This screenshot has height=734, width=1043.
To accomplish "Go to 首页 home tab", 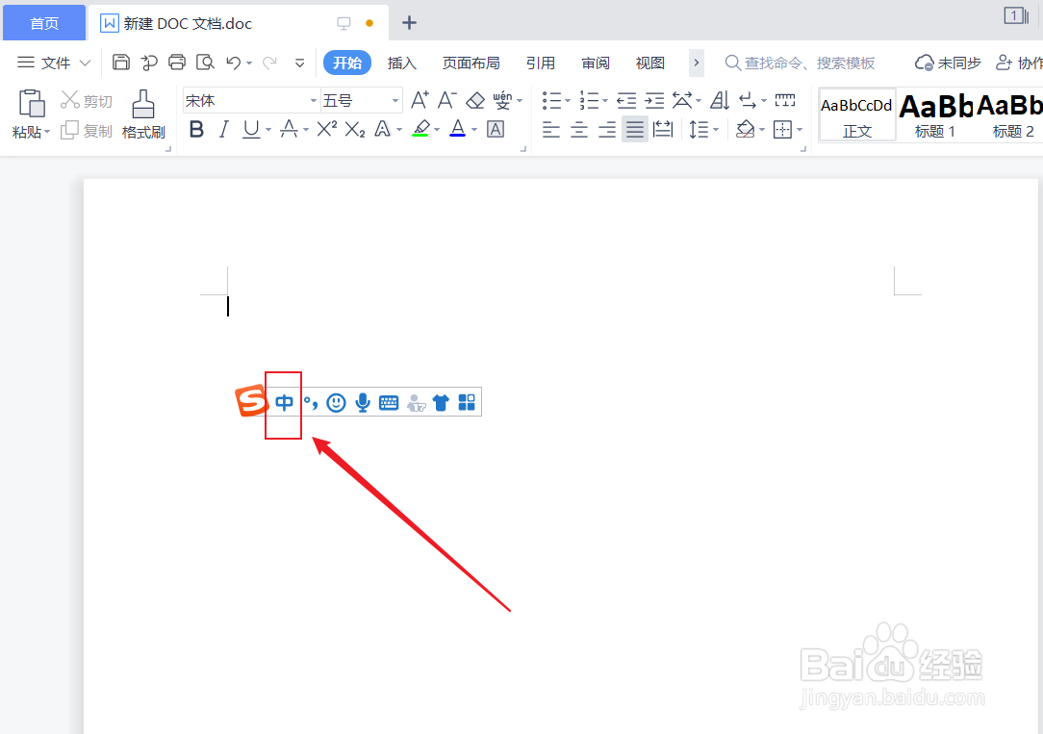I will [44, 23].
